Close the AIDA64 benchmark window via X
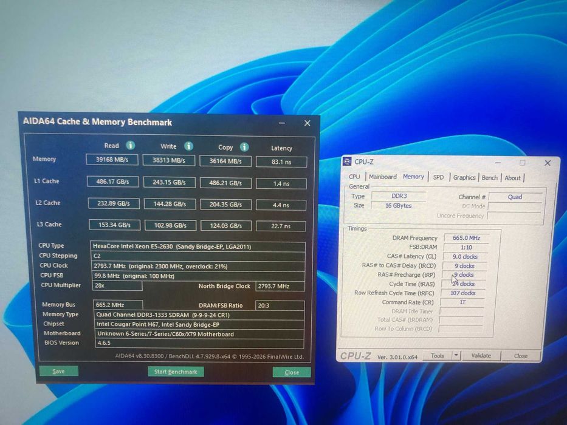Image resolution: width=567 pixels, height=425 pixels. click(x=308, y=123)
